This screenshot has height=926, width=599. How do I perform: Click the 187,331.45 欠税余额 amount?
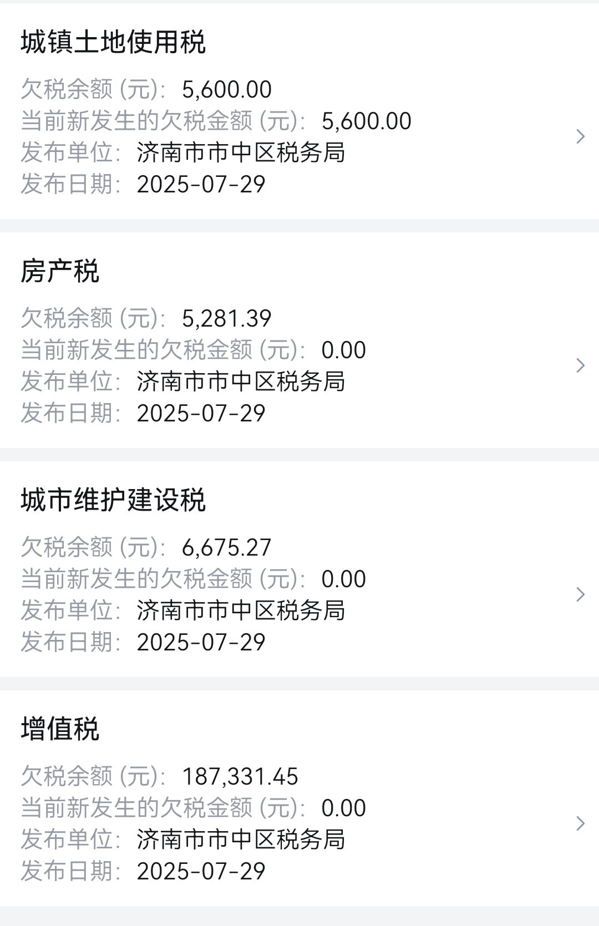(x=240, y=776)
